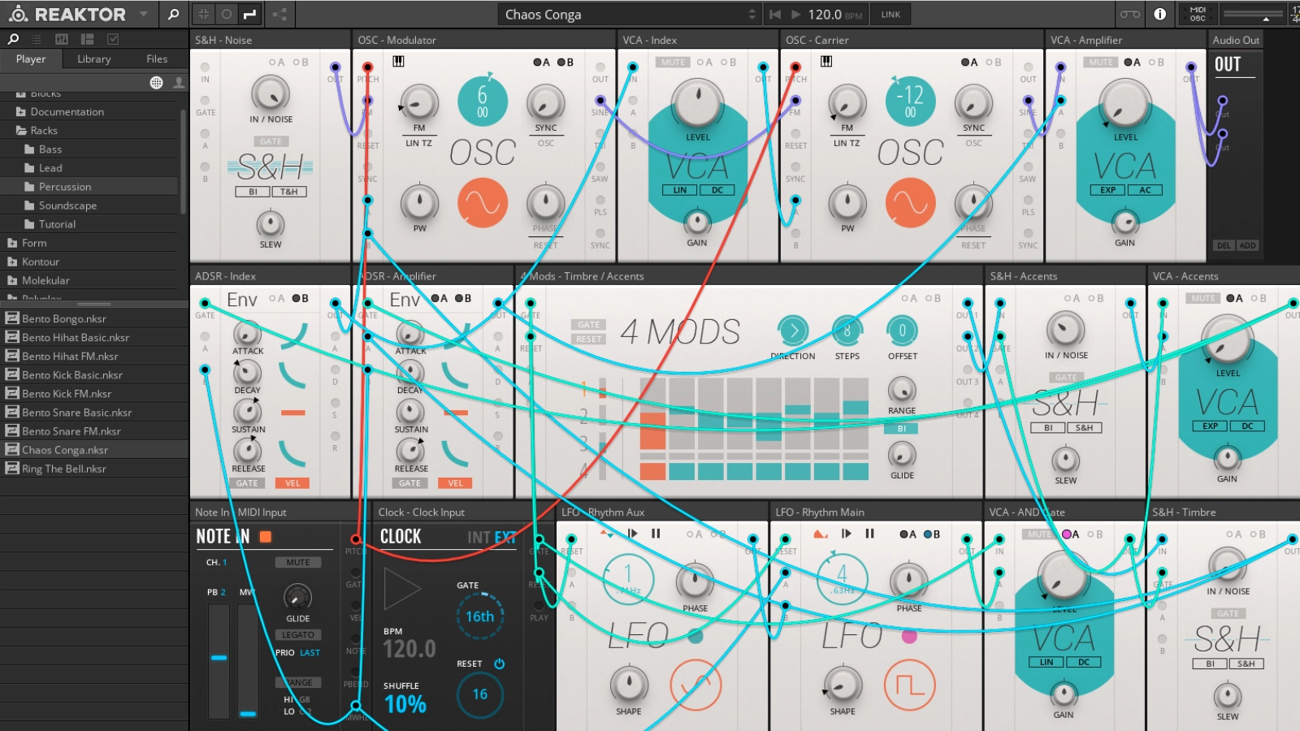
Task: Click the magnifier search icon beside the Reaktor logo
Action: 173,14
